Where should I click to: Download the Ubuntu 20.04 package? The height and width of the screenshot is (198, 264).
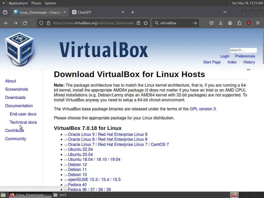click(x=80, y=155)
